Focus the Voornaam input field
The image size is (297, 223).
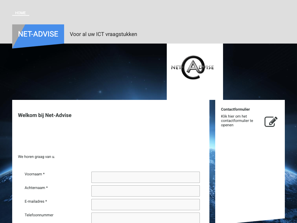coord(145,177)
